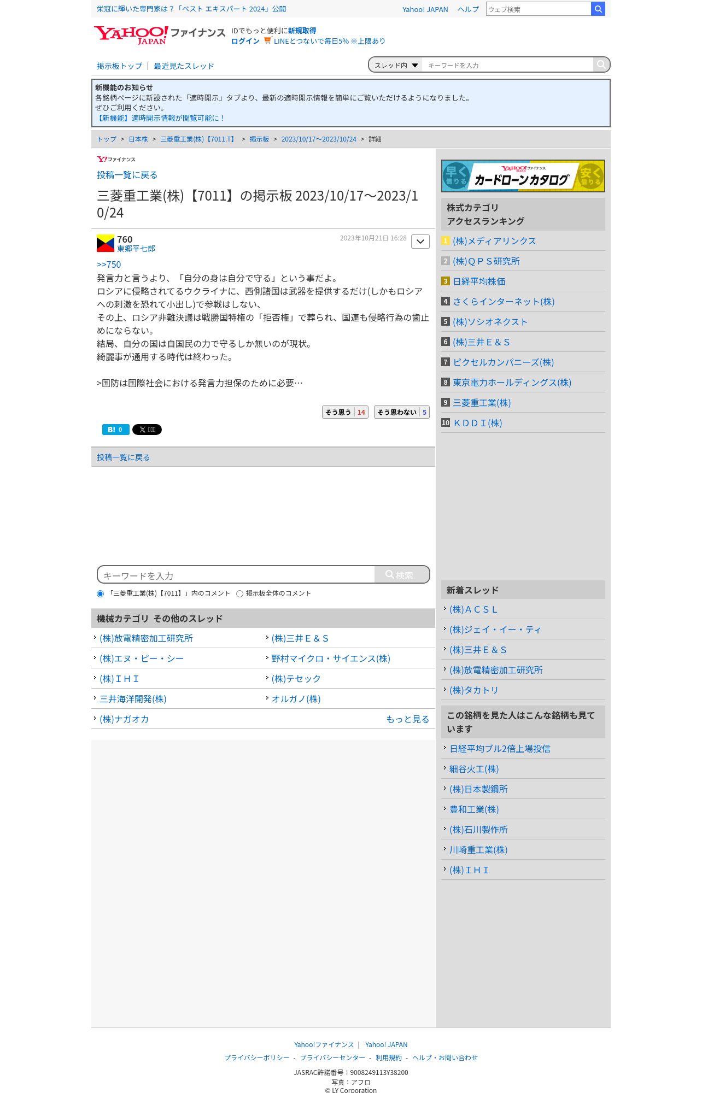Open ranking item 日経平均株価
Viewport: 702px width, 1093px height.
[479, 281]
